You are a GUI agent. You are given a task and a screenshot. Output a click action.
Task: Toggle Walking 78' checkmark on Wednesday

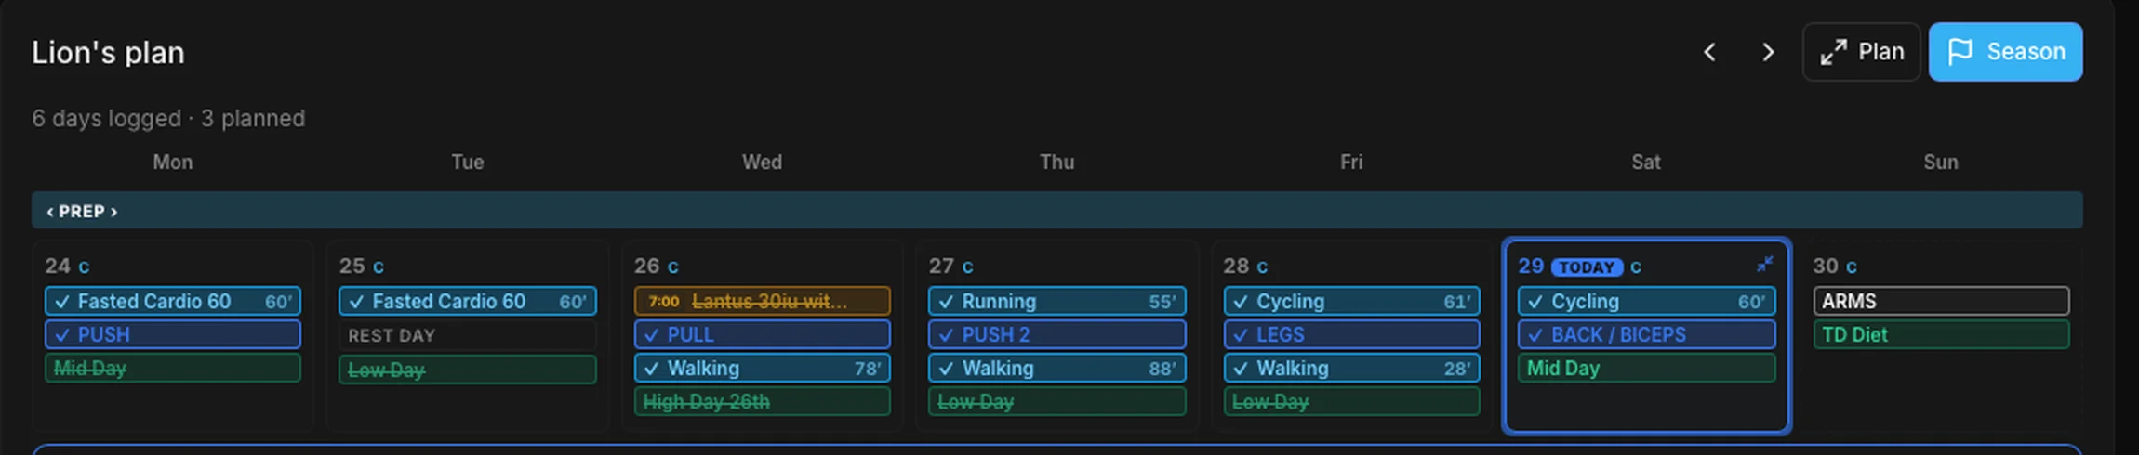(652, 368)
